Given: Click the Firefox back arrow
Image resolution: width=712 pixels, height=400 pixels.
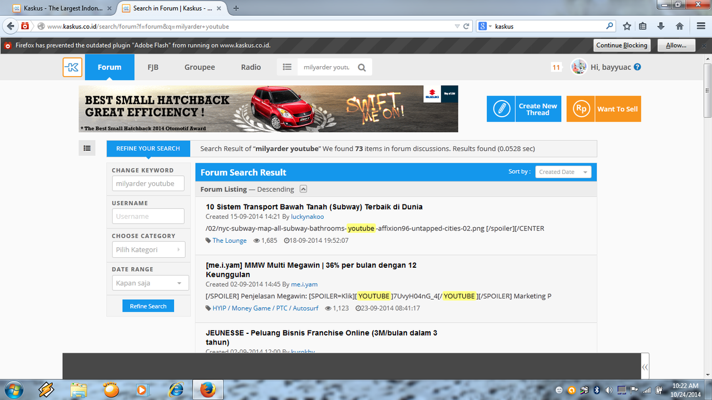Looking at the screenshot, I should [x=10, y=26].
